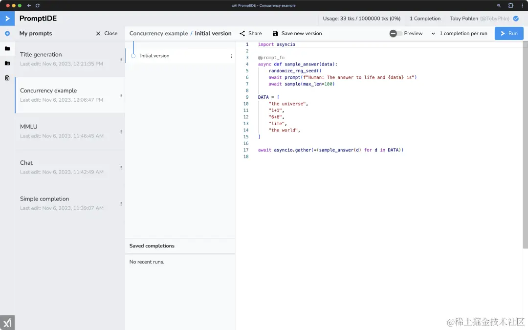Click the "life" string in code

[x=276, y=124]
